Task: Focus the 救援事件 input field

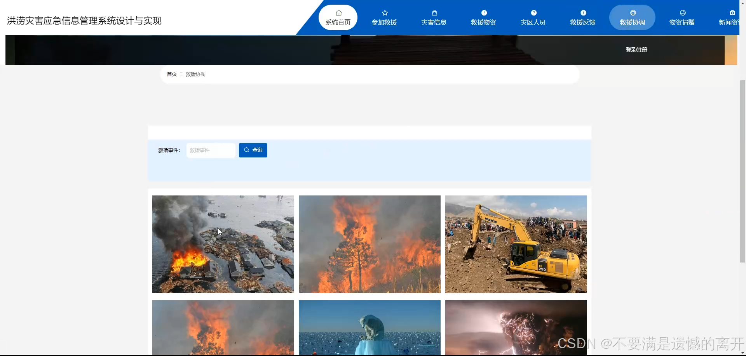Action: tap(211, 150)
